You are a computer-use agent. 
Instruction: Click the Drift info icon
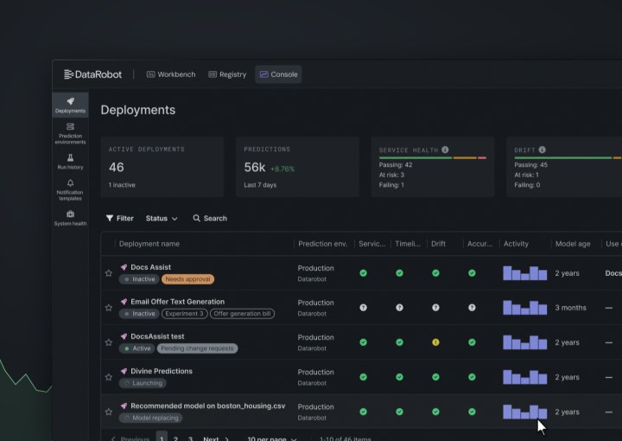542,150
